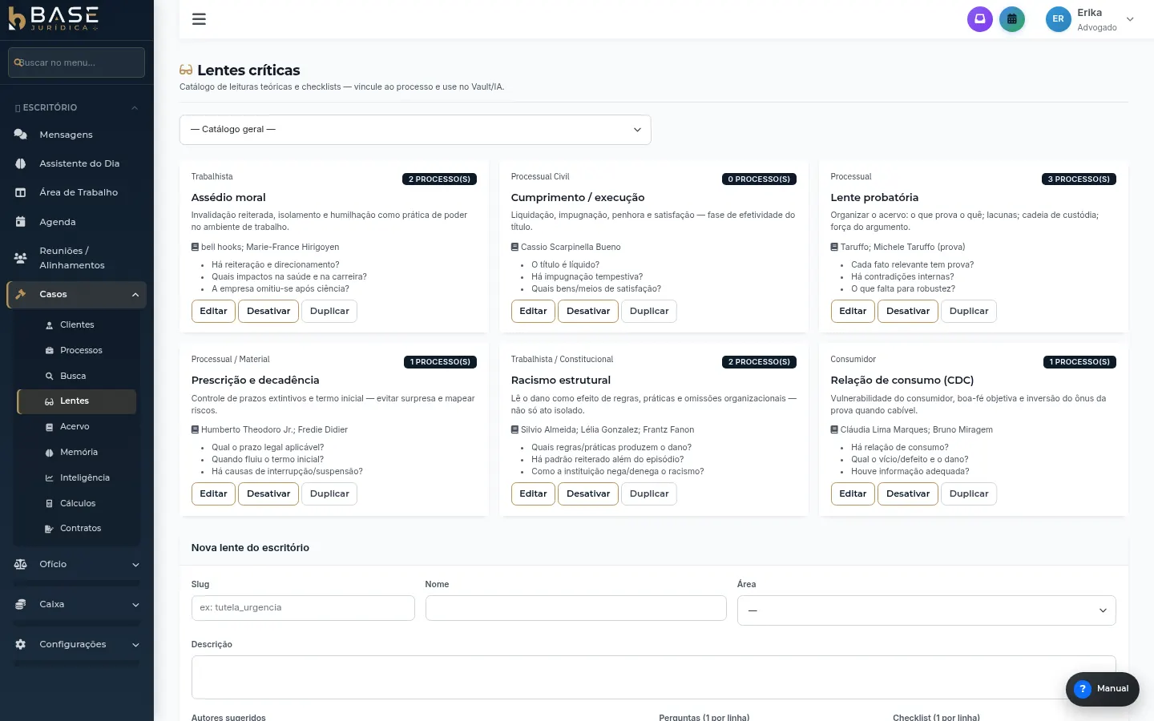Open the Inteligência submenu item
The height and width of the screenshot is (721, 1154).
tap(77, 477)
